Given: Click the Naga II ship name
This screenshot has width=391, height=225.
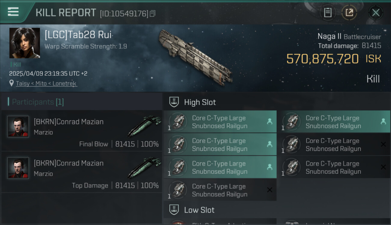Looking at the screenshot, I should click(x=329, y=37).
